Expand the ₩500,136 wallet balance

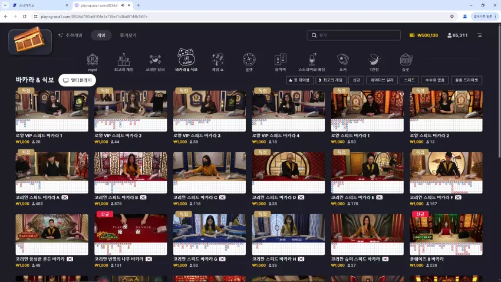[424, 35]
